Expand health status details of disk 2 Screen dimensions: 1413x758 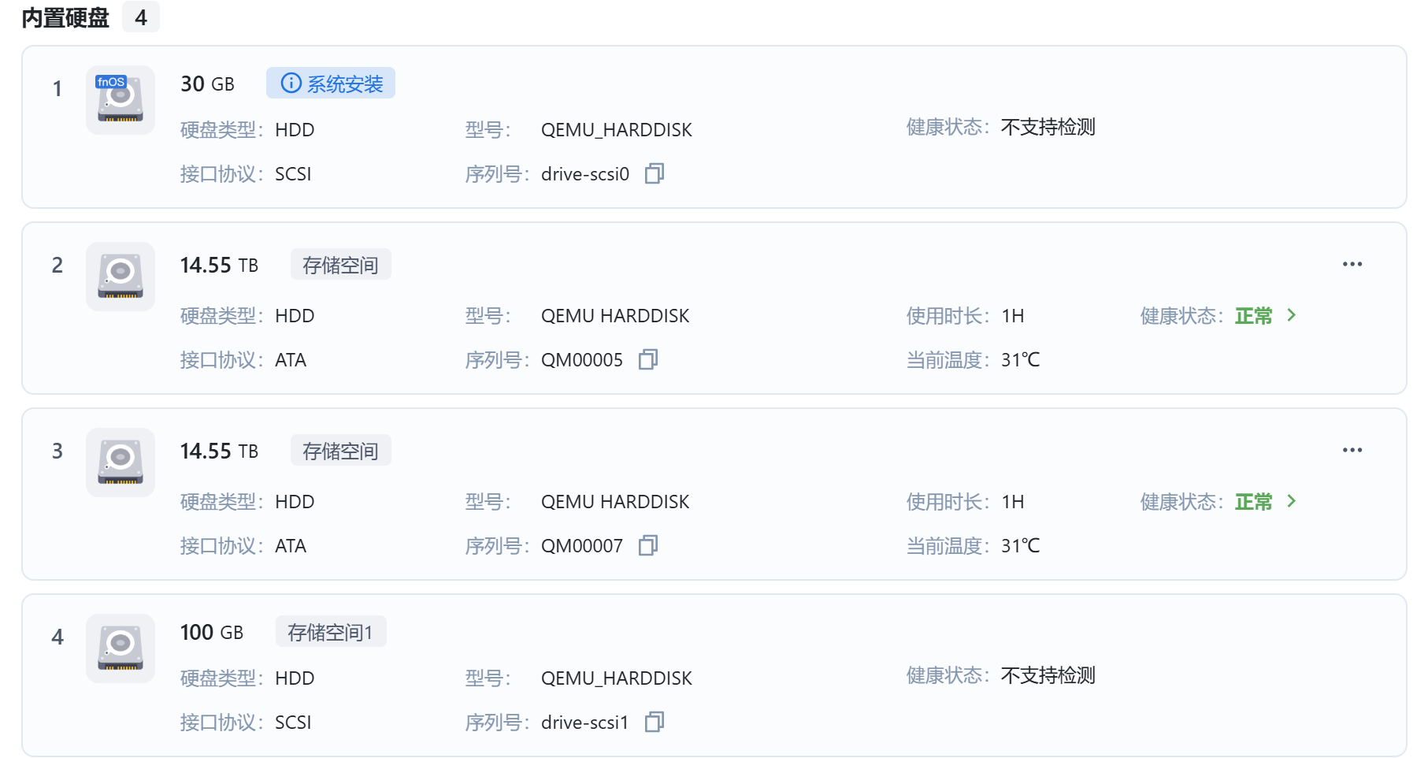pyautogui.click(x=1292, y=315)
